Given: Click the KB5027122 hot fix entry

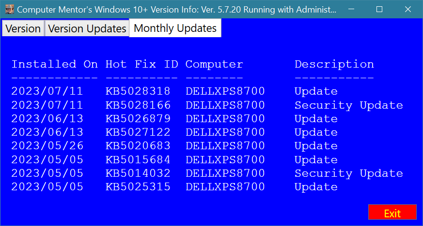Looking at the screenshot, I should (138, 132).
